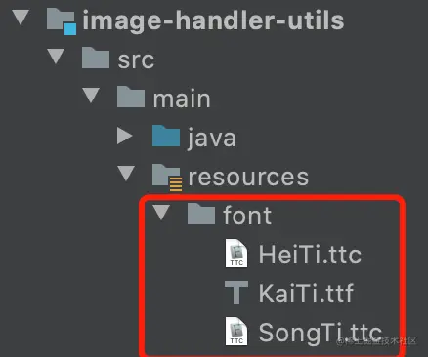Image resolution: width=428 pixels, height=357 pixels.
Task: Collapse the main folder arrow
Action: tap(91, 96)
